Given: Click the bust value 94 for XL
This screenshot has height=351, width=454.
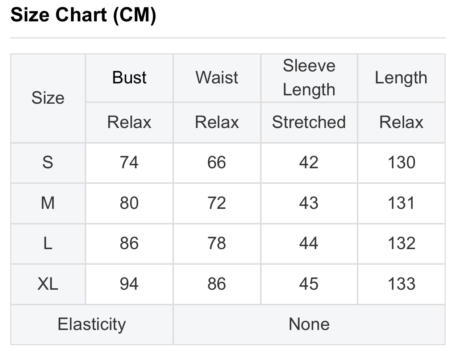Looking at the screenshot, I should pos(129,284).
